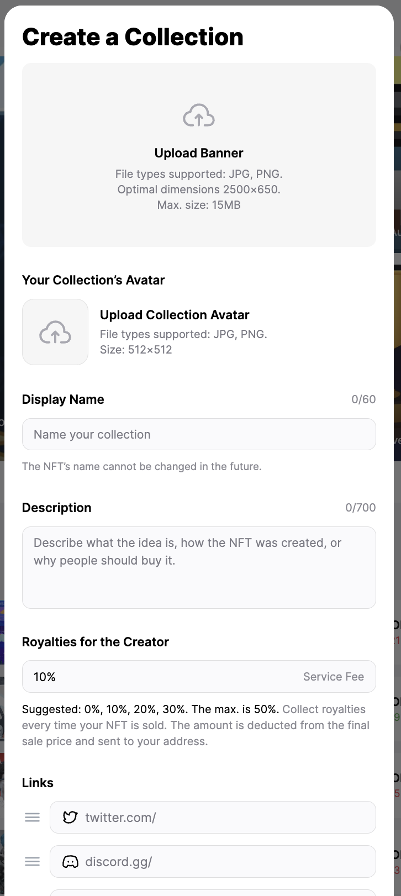Click the 0/700 Description character counter
This screenshot has height=896, width=401.
(360, 508)
